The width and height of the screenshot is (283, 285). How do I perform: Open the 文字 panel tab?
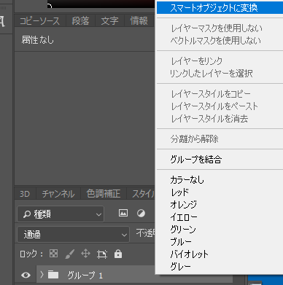tap(109, 21)
